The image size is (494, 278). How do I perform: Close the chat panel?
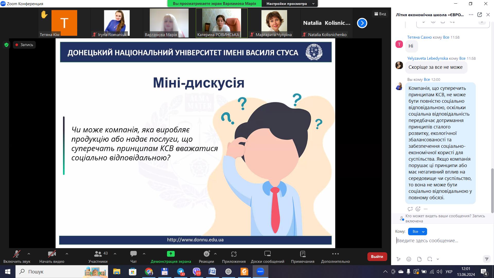pos(488,15)
